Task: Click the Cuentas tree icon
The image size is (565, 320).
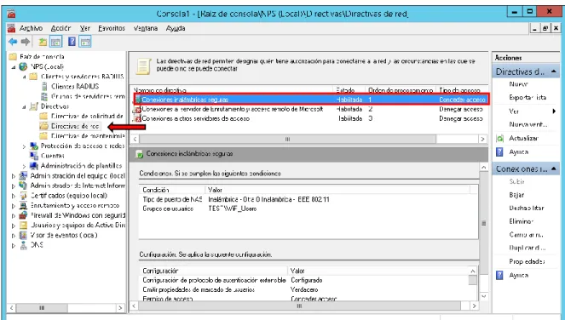Action: click(34, 156)
